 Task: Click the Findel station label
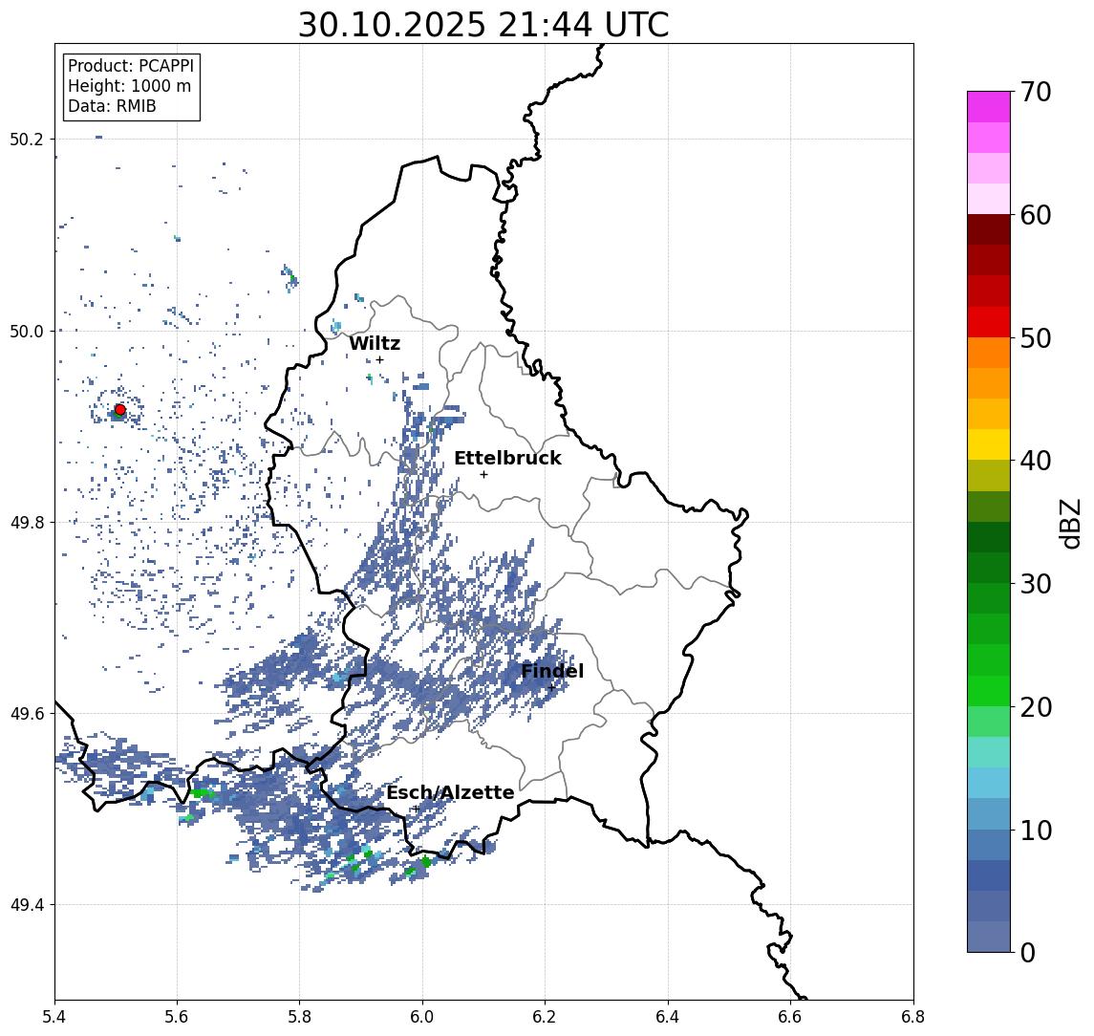pos(552,672)
